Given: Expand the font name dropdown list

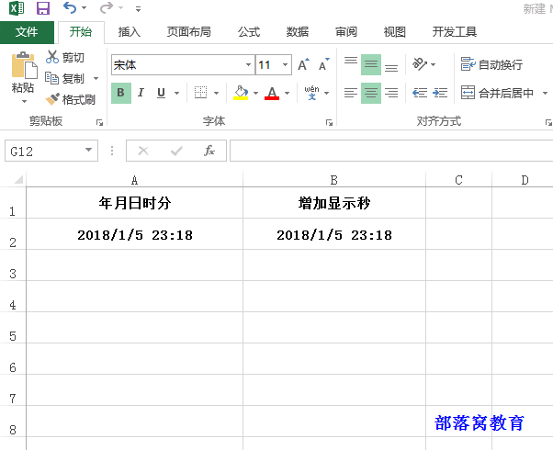Looking at the screenshot, I should 248,65.
